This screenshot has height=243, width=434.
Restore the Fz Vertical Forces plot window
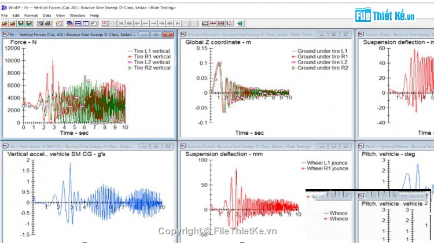tap(156, 35)
